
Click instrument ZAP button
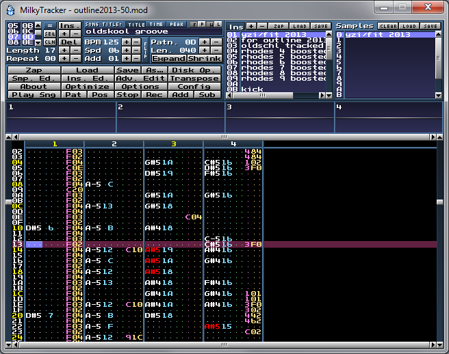point(279,26)
